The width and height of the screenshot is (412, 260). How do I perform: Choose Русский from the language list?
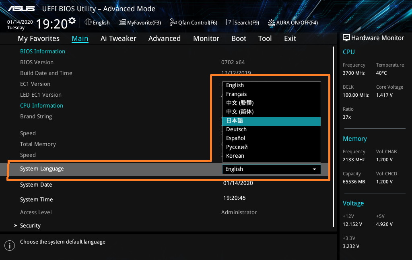[272, 147]
